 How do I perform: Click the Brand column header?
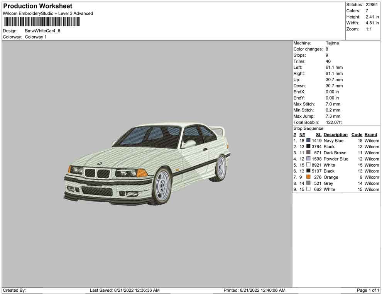371,135
